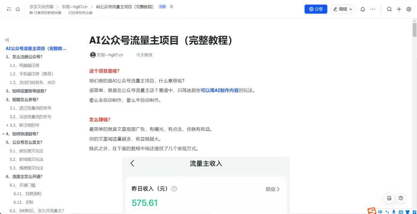Jump to 2、如何设置账号信息? in outline

pyautogui.click(x=26, y=91)
